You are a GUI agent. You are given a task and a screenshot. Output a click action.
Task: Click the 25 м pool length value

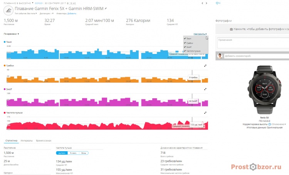point(7,161)
